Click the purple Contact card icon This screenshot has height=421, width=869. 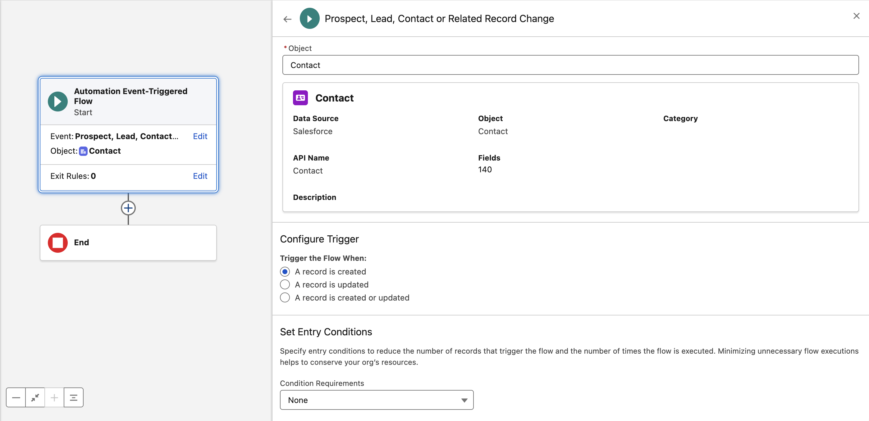(x=300, y=97)
